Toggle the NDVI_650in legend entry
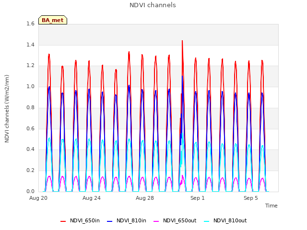 [x=80, y=220]
